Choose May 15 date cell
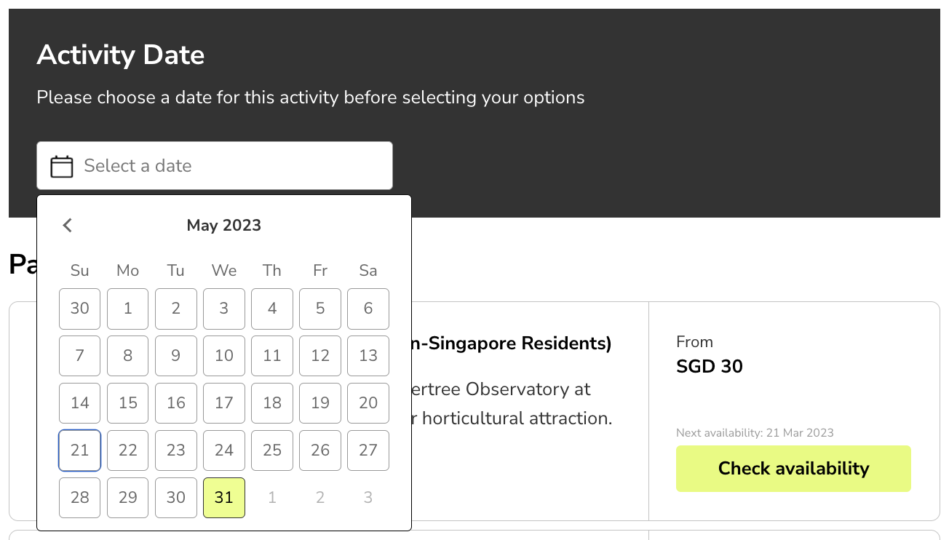The height and width of the screenshot is (540, 949). pyautogui.click(x=128, y=403)
